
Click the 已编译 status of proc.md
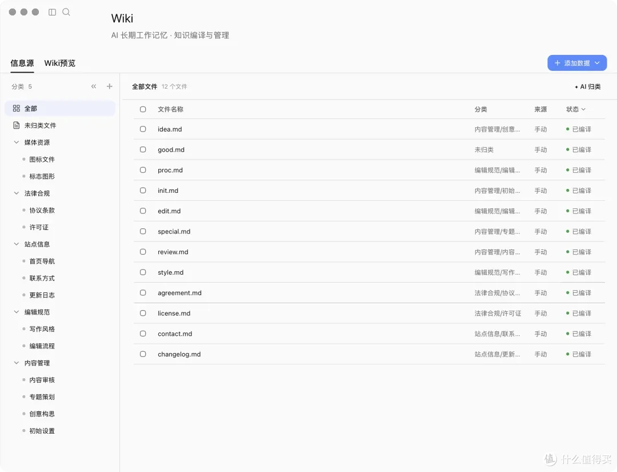(x=579, y=170)
